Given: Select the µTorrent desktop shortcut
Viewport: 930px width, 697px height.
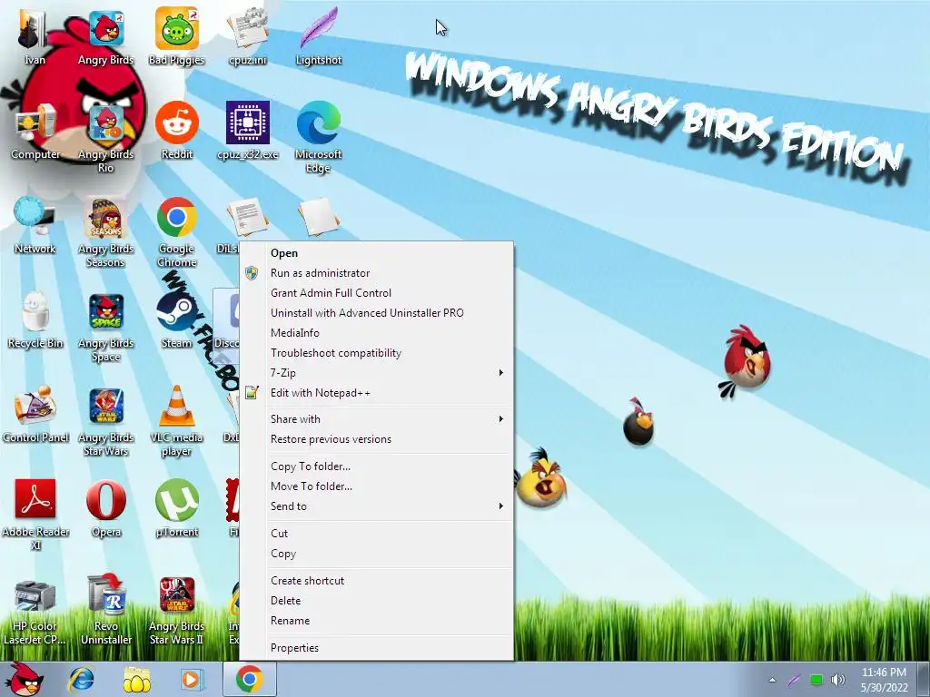Looking at the screenshot, I should 177,508.
